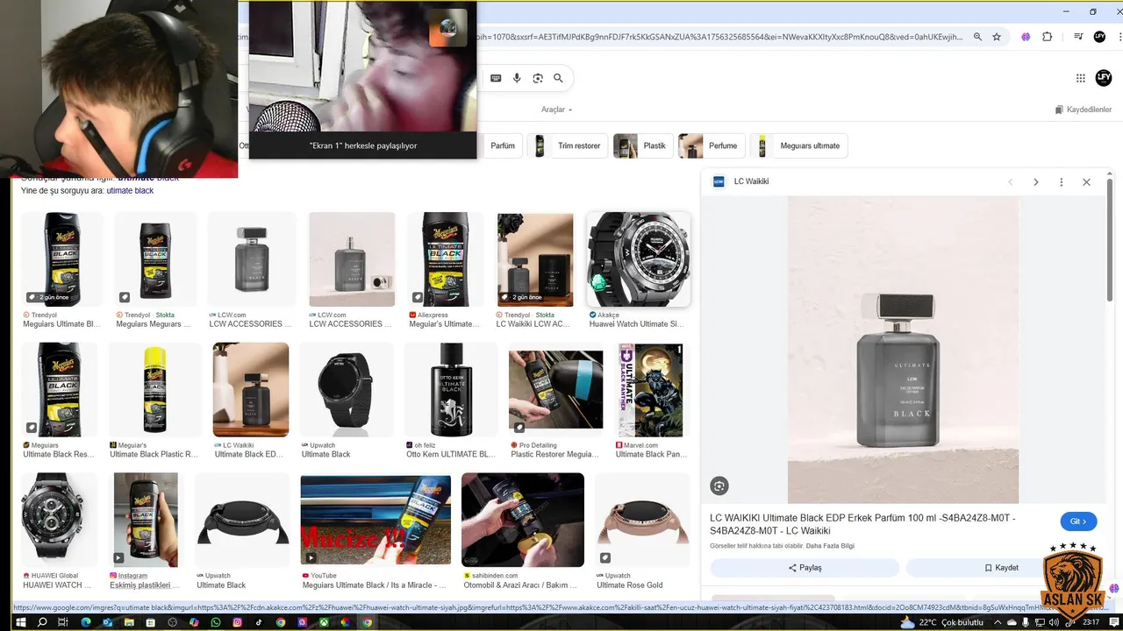Close the image preview panel
This screenshot has height=631, width=1123.
click(x=1086, y=182)
